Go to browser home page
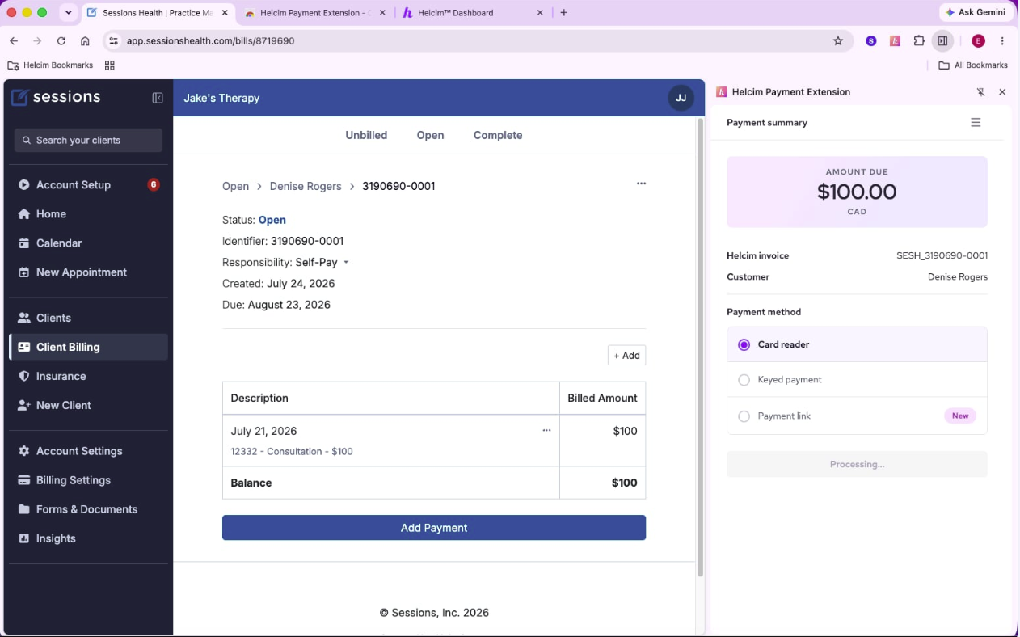1020x637 pixels. [85, 41]
